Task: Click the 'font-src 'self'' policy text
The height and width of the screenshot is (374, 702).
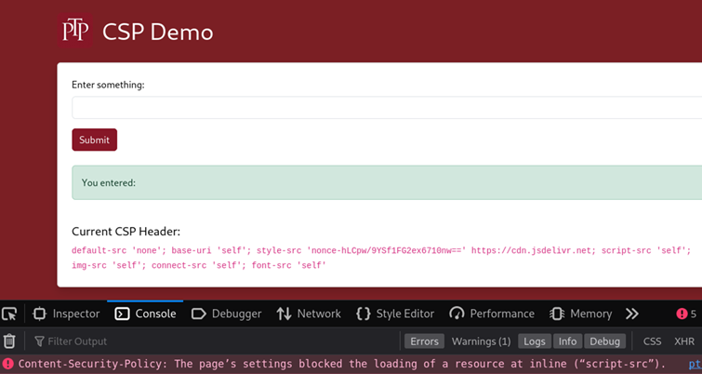Action: pyautogui.click(x=289, y=265)
